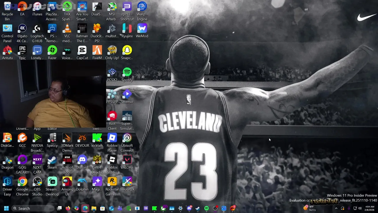Viewport: 378px width, 213px height.
Task: Open the Windows Start menu
Action: 6,208
